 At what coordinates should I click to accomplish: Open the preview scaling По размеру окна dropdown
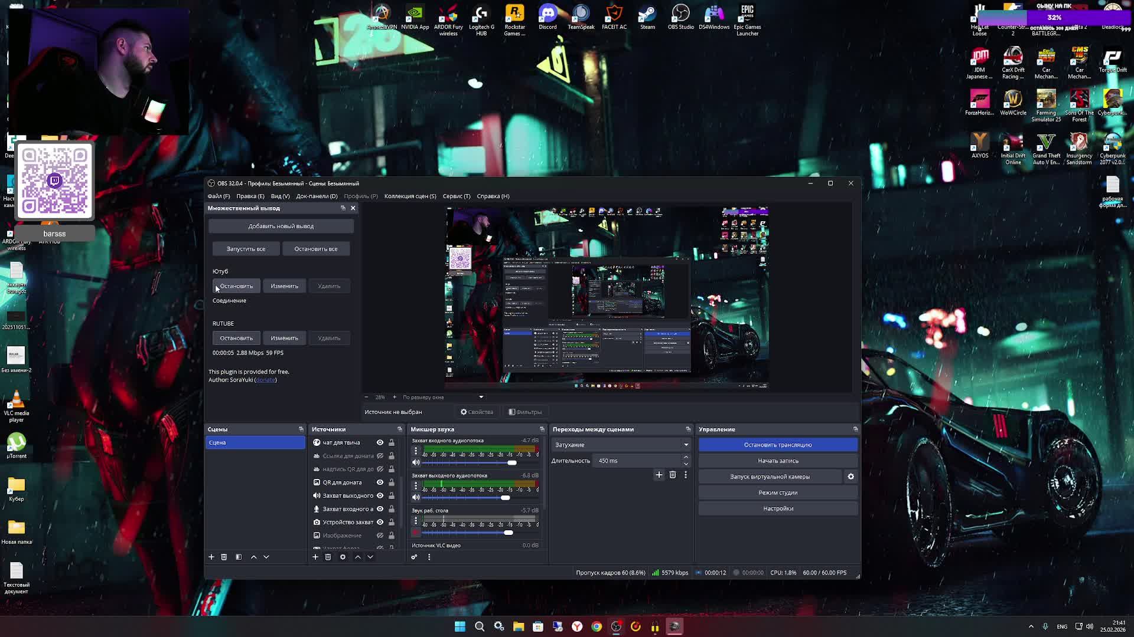pos(481,397)
